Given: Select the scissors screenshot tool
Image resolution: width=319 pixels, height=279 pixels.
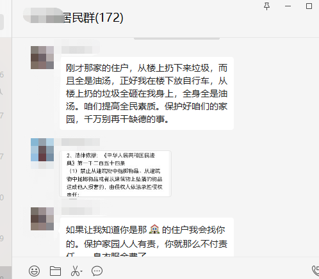Looking at the screenshot, I should click(75, 271).
